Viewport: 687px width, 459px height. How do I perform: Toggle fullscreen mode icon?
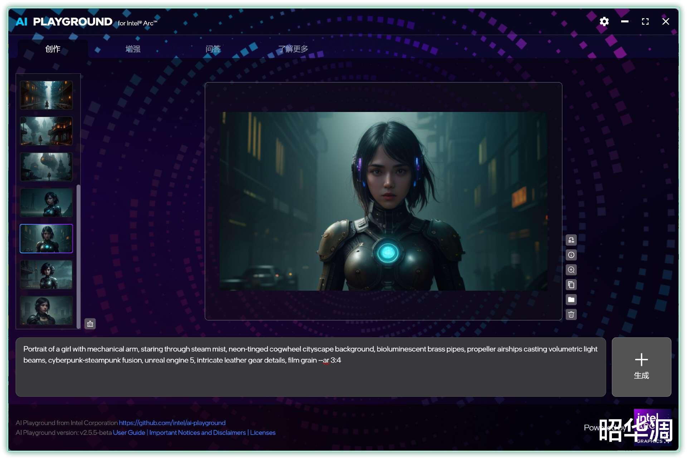(x=645, y=21)
